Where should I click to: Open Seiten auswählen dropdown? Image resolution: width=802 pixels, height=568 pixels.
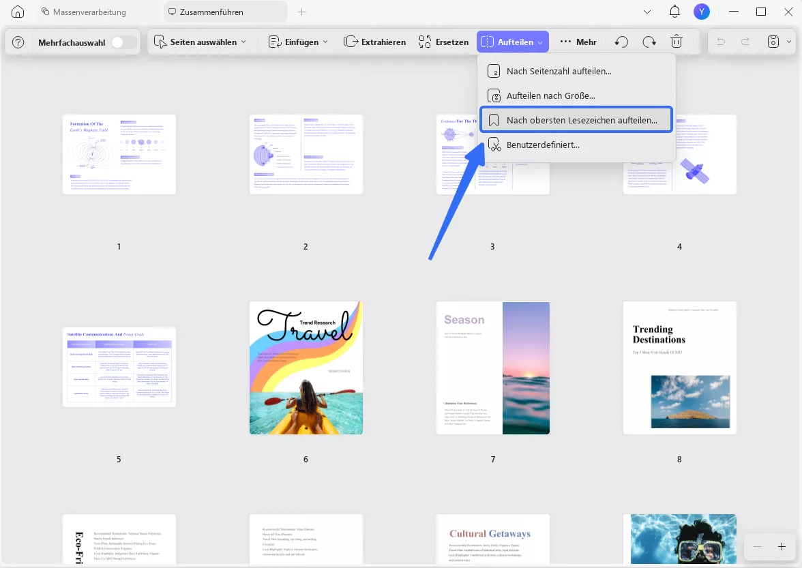[x=200, y=42]
